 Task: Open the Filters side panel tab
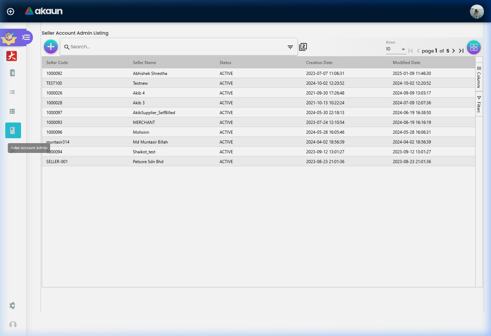click(x=479, y=104)
